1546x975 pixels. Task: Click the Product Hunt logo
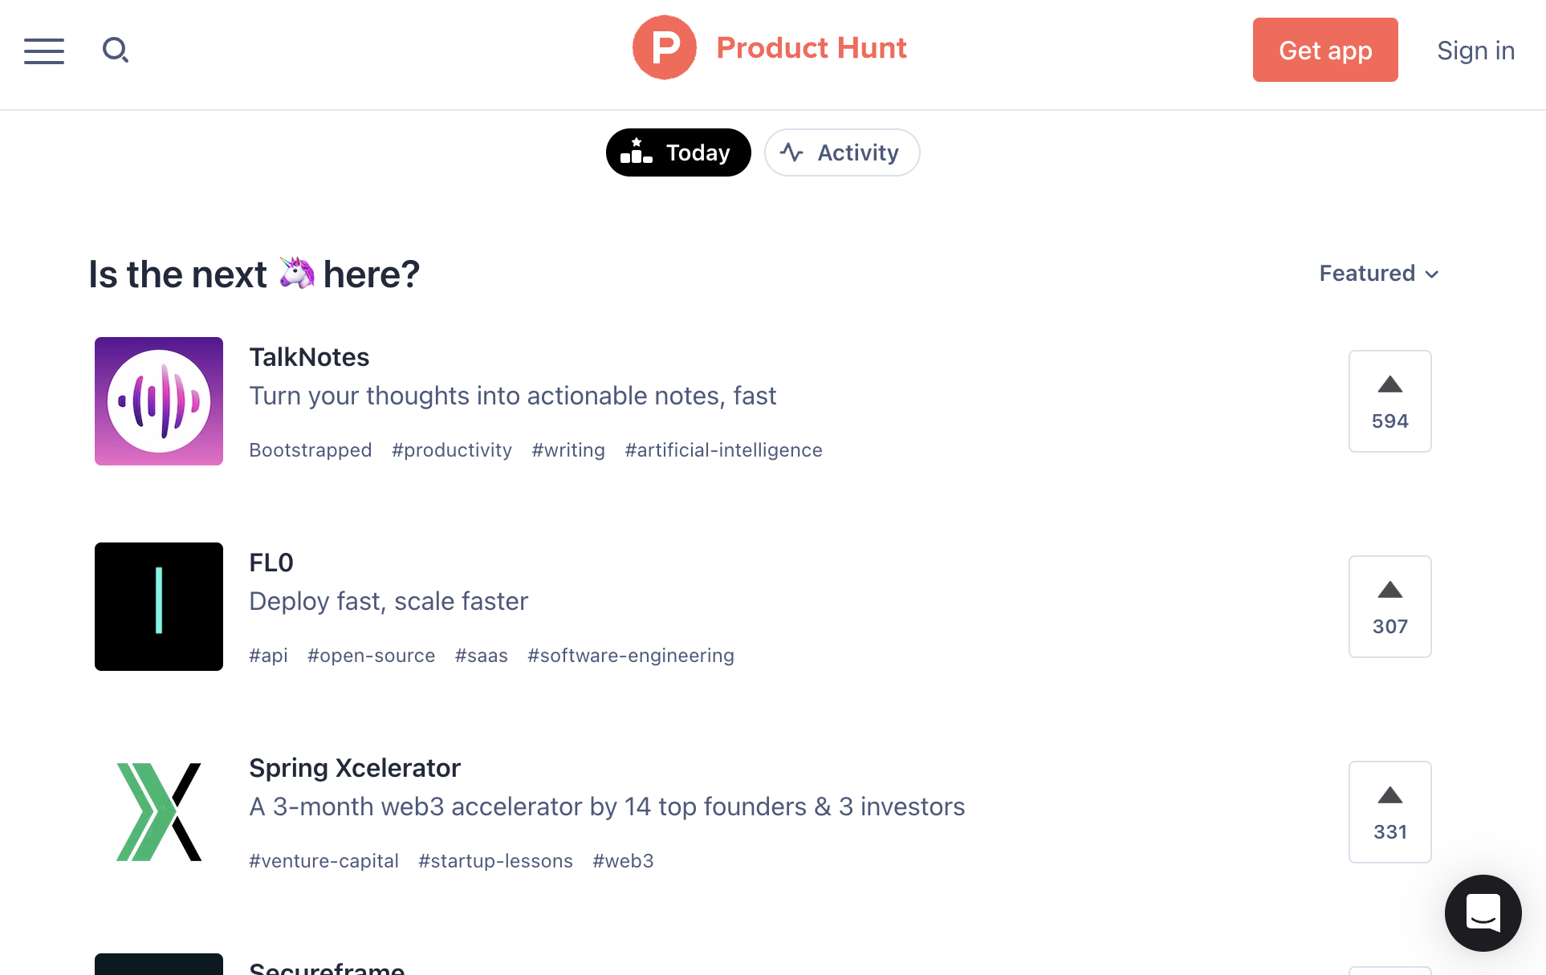coord(664,48)
